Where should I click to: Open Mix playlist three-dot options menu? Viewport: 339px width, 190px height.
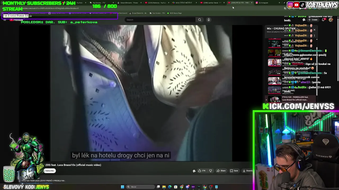(x=314, y=36)
